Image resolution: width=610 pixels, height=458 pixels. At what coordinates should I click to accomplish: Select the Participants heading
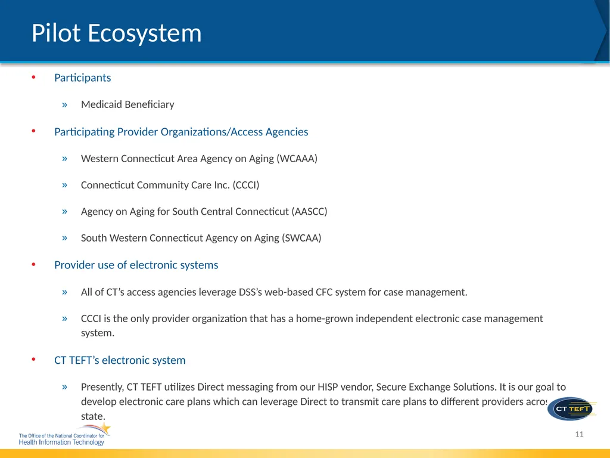(x=82, y=78)
